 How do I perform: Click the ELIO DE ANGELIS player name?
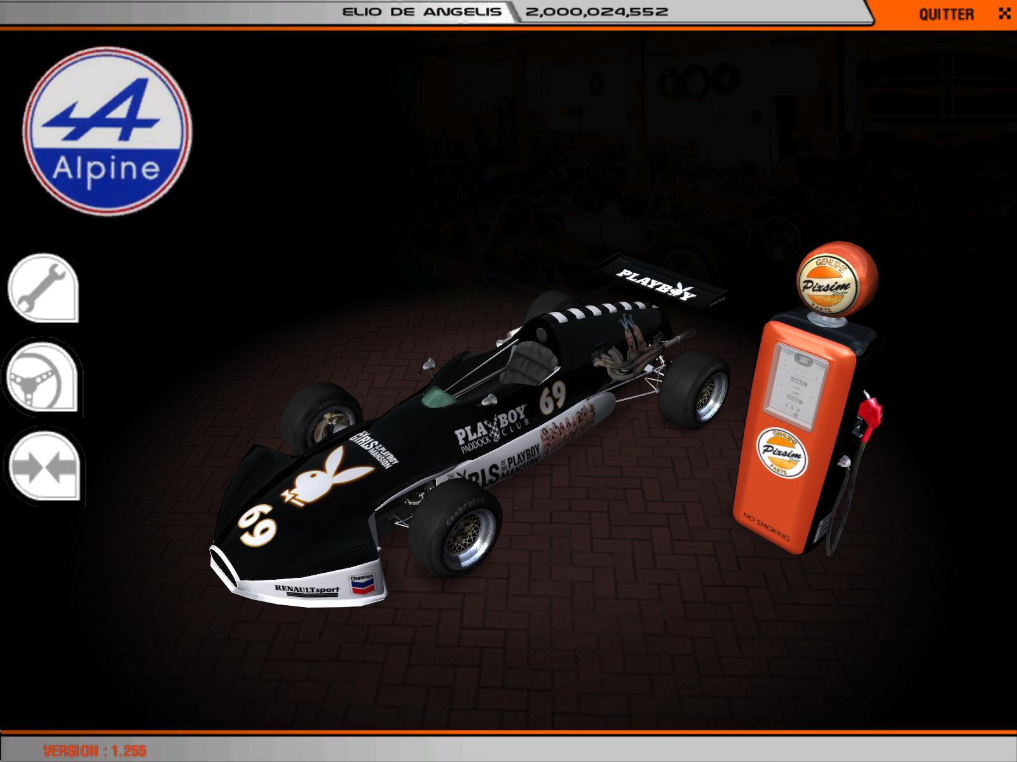click(x=422, y=11)
